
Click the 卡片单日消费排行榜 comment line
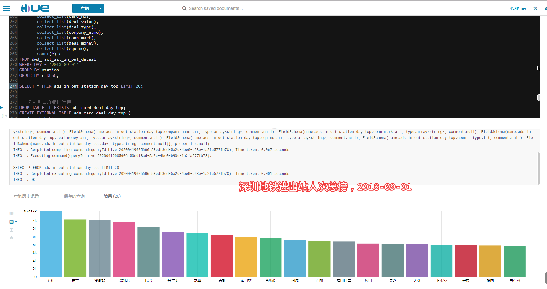(45, 102)
